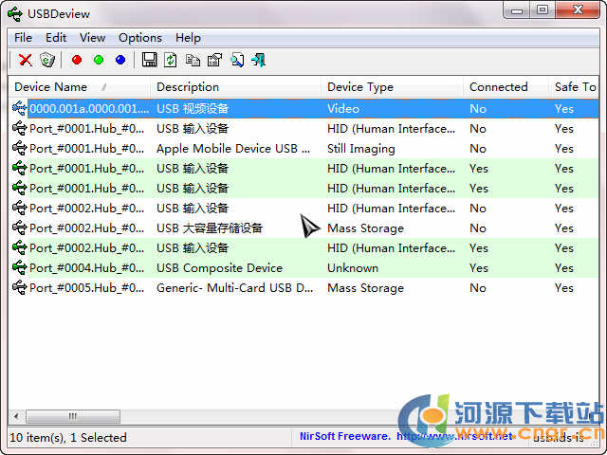The image size is (607, 455).
Task: Click the USBDeview title bar app icon
Action: coord(15,14)
